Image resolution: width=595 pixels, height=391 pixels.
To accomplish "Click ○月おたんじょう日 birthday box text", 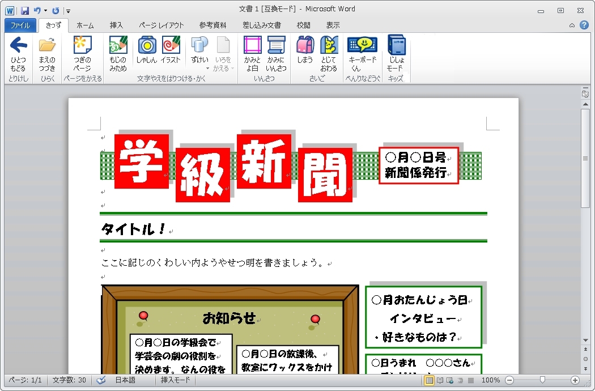I will [419, 300].
